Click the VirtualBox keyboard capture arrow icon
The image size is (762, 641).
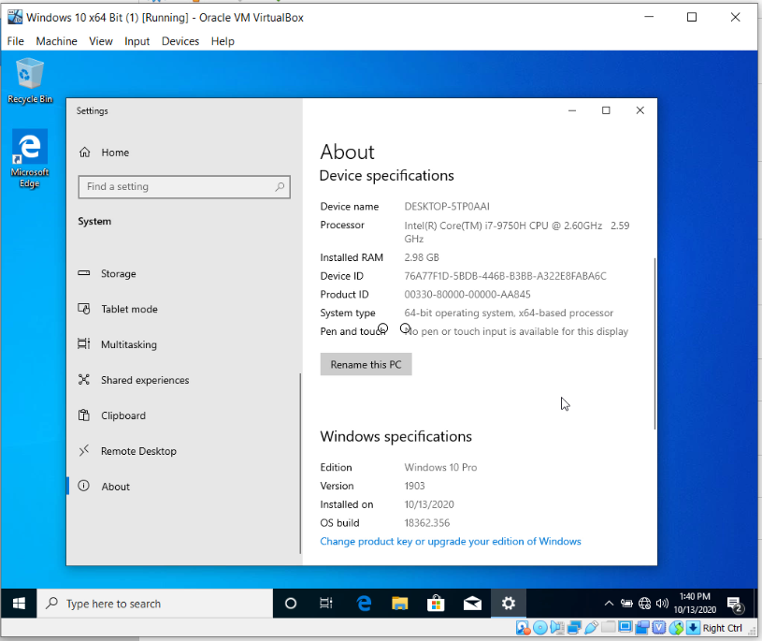(x=694, y=628)
